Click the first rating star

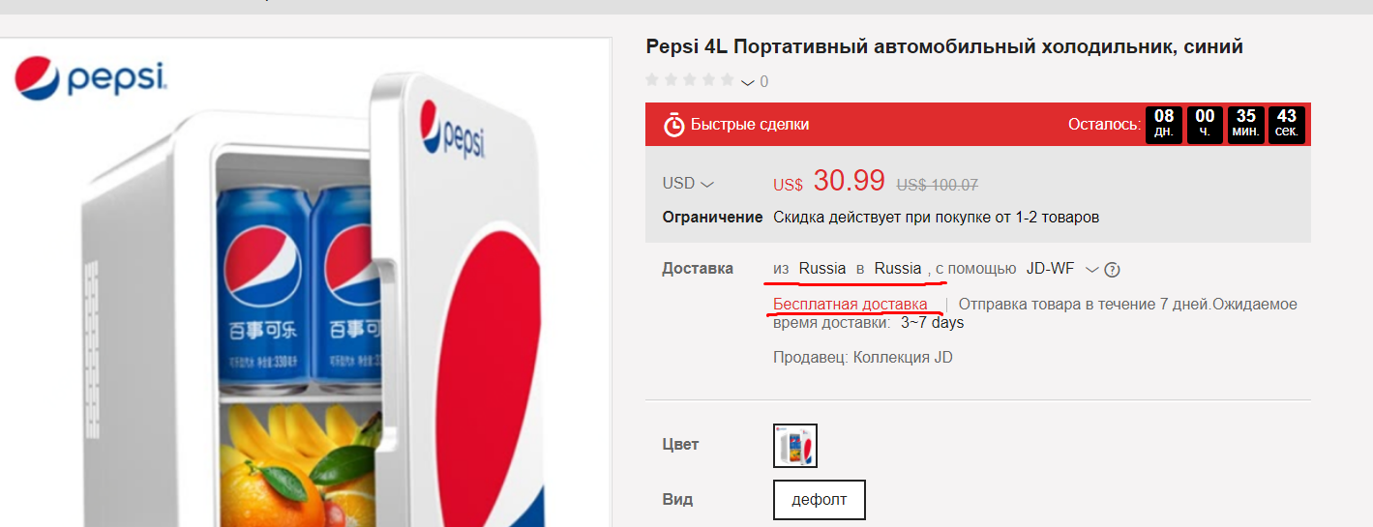652,80
